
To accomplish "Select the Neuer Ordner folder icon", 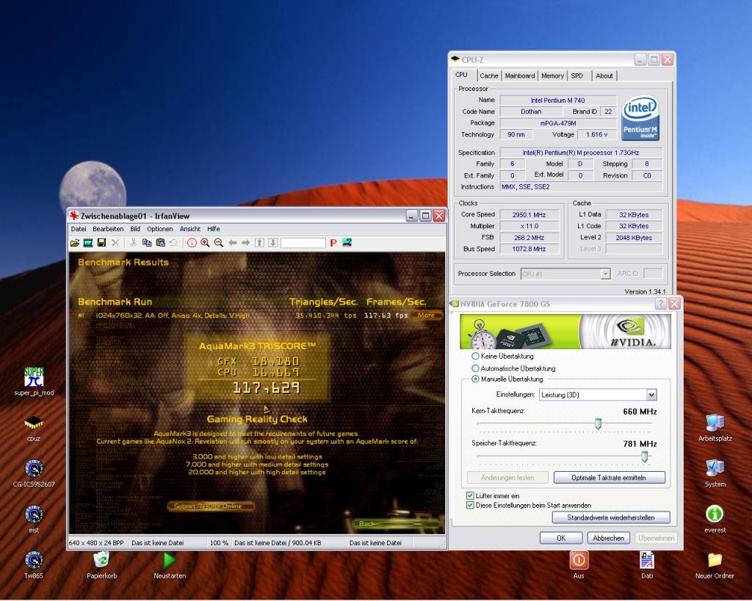I will point(715,564).
